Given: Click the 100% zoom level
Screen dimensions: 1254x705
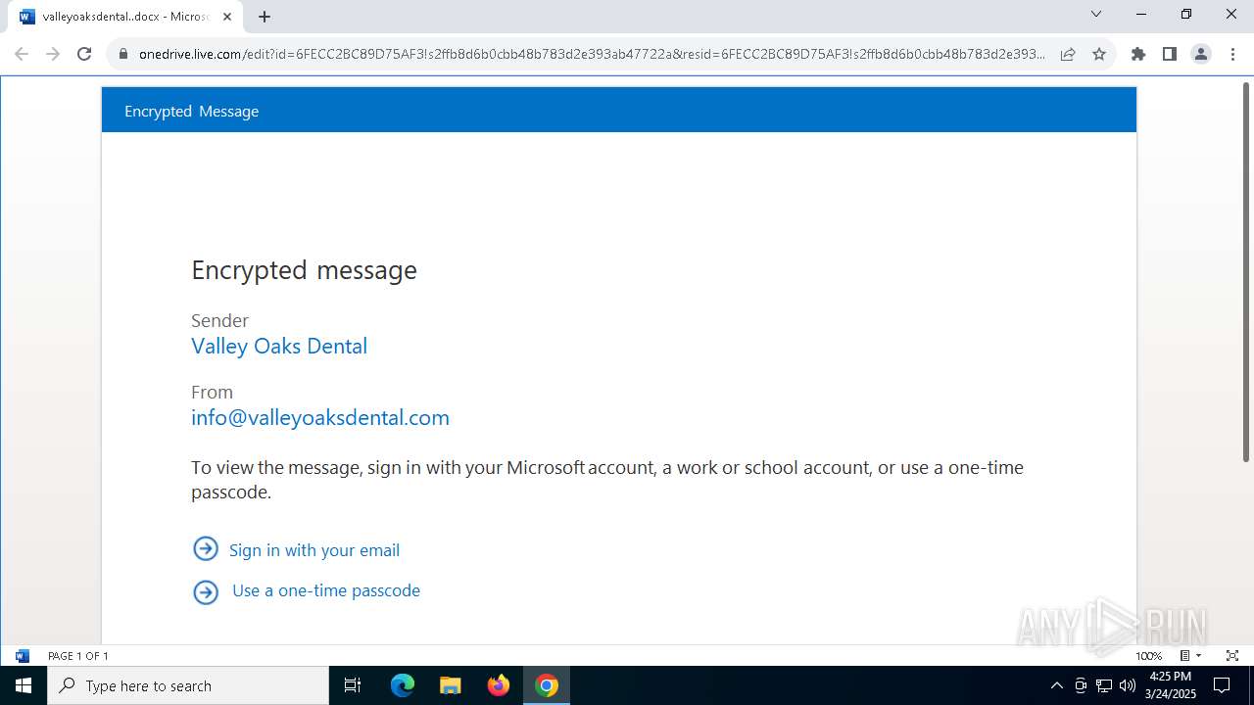Looking at the screenshot, I should click(x=1148, y=656).
